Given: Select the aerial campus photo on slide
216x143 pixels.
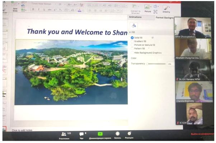Looking at the screenshot, I should click(71, 72).
